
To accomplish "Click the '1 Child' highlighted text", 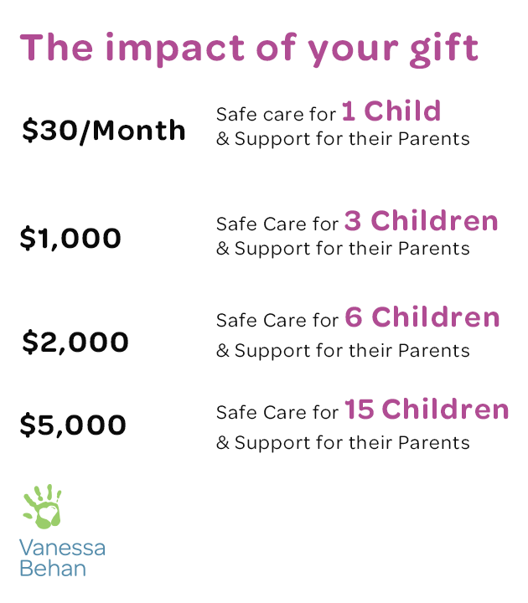I will (x=391, y=111).
